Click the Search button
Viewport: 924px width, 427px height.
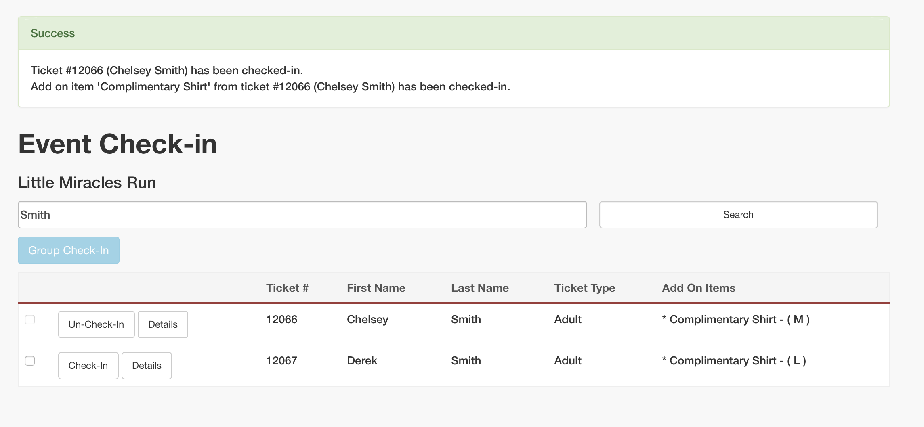[x=738, y=215]
